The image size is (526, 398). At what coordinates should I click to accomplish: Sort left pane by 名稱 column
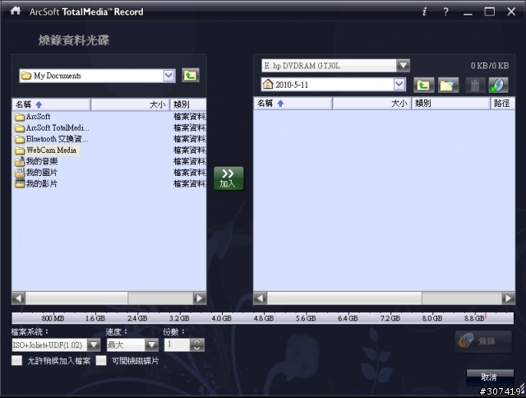[51, 104]
